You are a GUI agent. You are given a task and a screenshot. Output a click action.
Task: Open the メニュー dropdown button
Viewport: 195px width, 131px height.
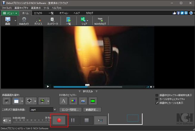coord(10,13)
